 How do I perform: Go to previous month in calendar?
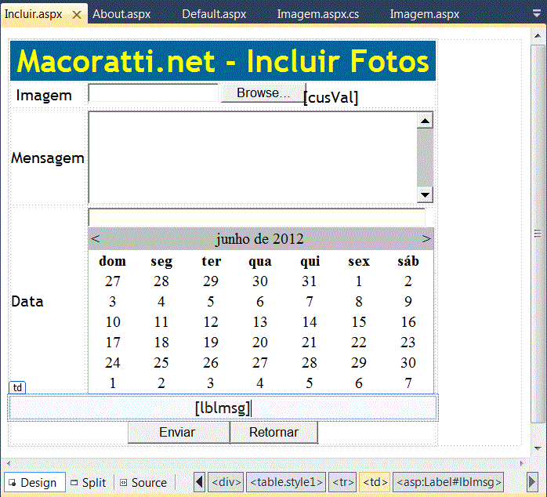coord(96,239)
